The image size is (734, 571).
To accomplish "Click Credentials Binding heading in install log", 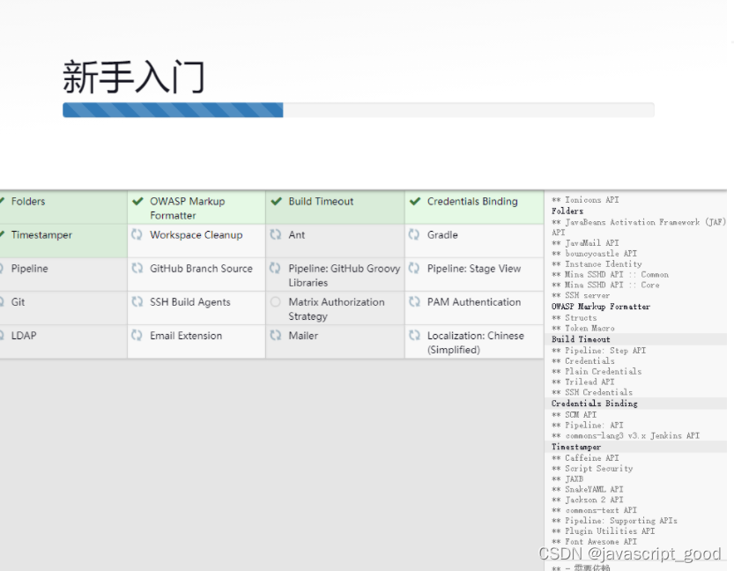I will [x=595, y=404].
